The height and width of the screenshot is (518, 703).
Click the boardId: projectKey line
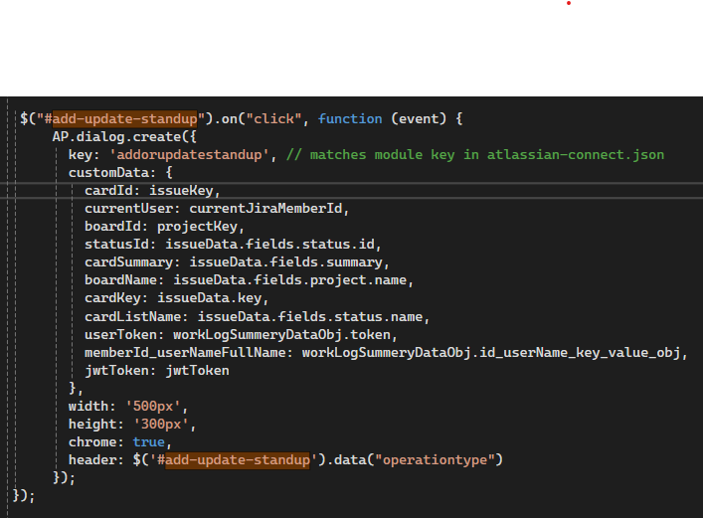[x=164, y=227]
